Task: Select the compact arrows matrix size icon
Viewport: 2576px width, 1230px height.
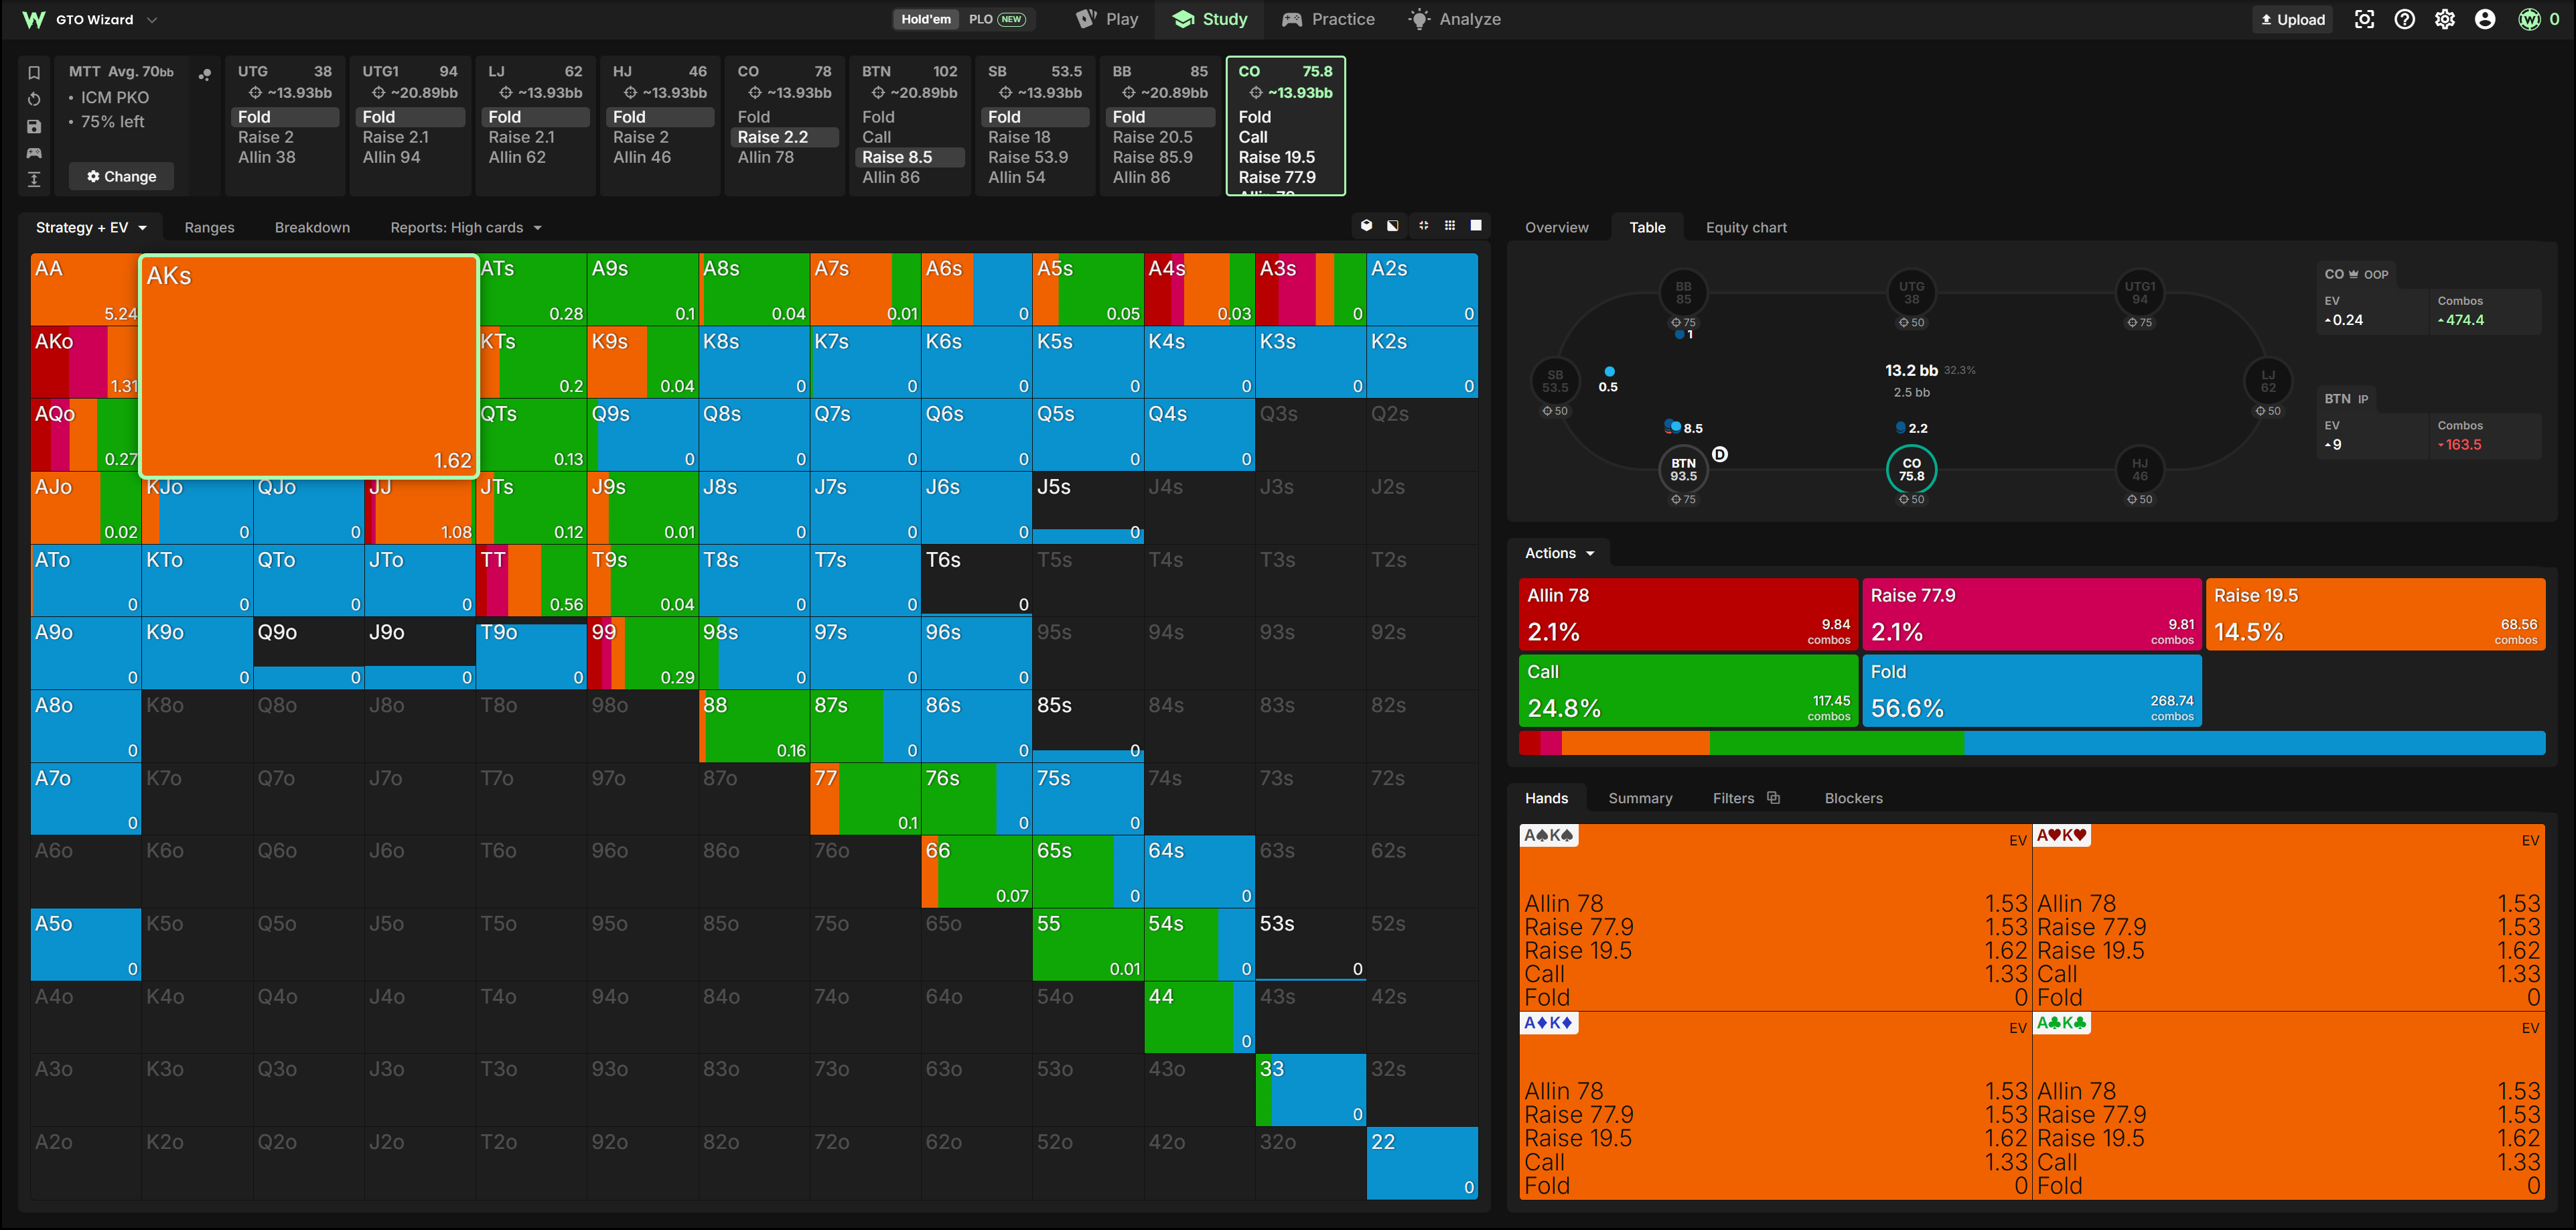Action: pos(1423,226)
